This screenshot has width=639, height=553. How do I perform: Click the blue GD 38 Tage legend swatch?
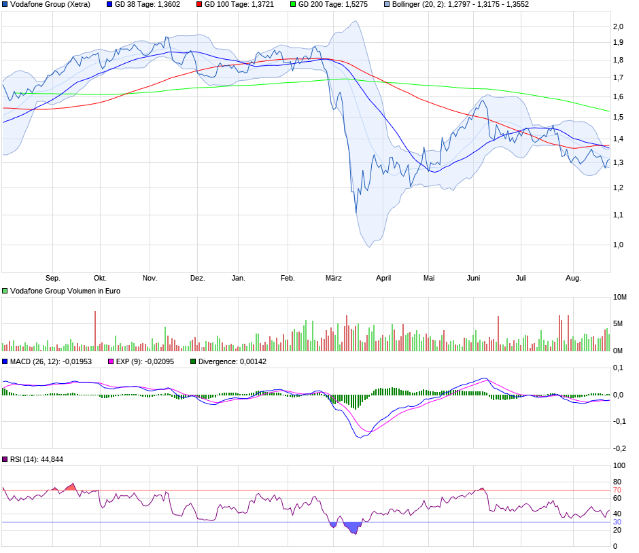point(109,5)
